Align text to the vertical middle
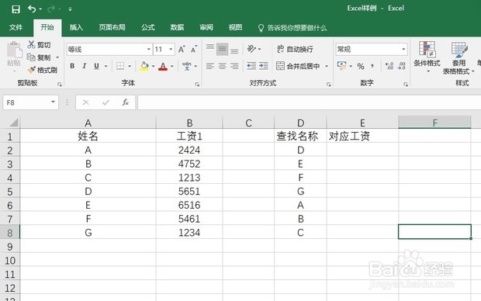This screenshot has width=481, height=301. point(222,49)
